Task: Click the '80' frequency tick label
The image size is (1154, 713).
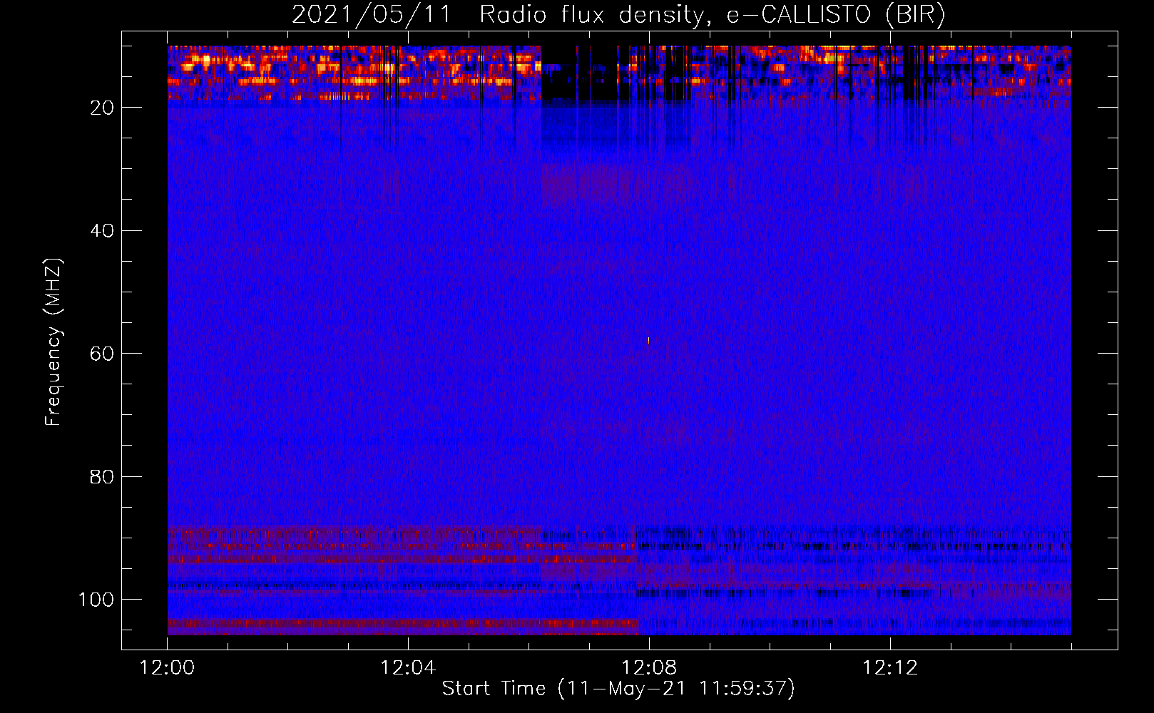Action: pos(102,476)
